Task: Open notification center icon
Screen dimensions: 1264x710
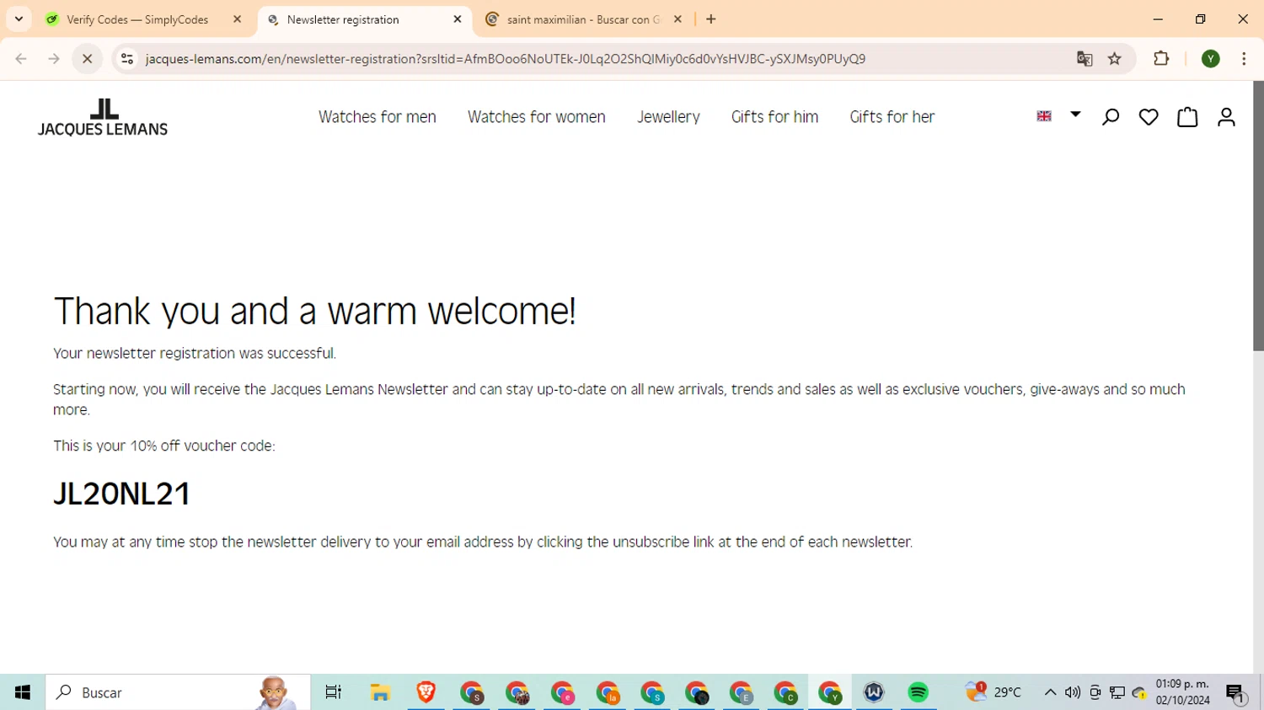Action: click(x=1235, y=693)
